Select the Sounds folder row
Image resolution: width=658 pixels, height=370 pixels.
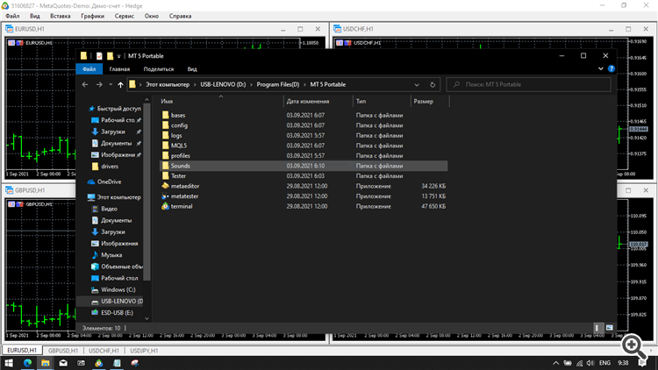304,166
